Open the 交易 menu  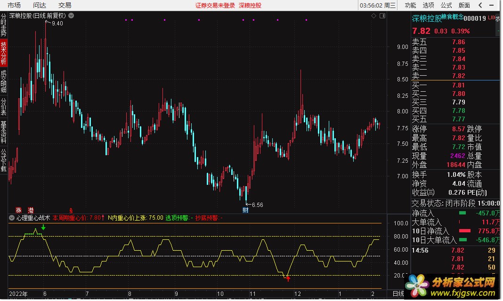(65, 6)
